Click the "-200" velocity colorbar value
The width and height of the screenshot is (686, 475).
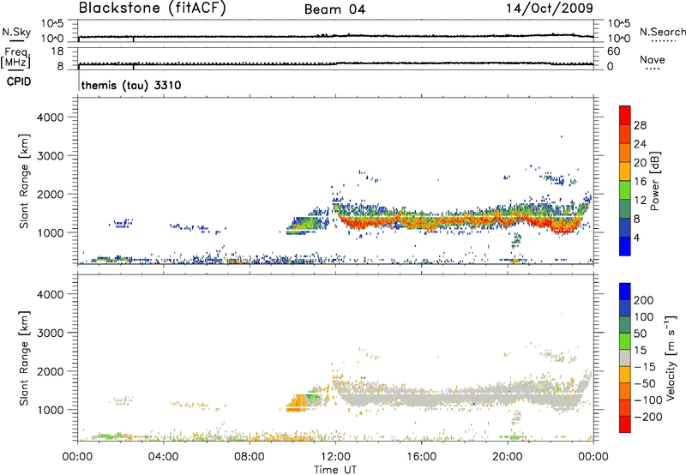click(x=647, y=417)
